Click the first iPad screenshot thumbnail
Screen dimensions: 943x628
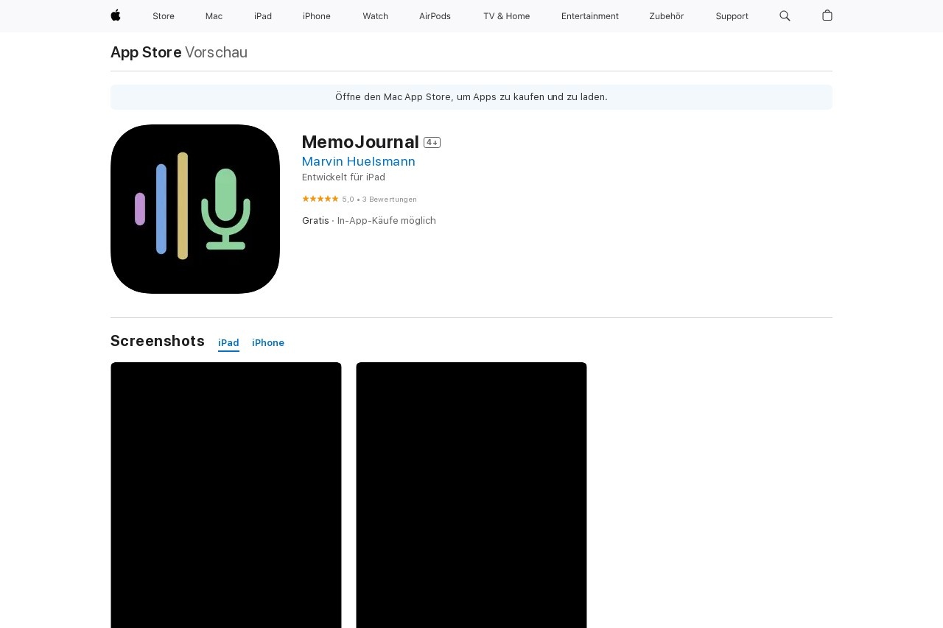click(226, 495)
